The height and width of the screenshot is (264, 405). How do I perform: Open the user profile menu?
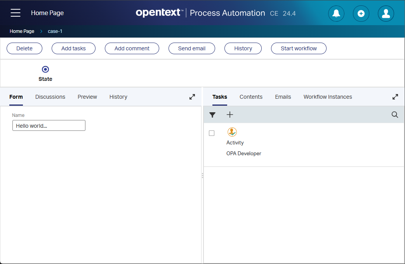click(386, 14)
